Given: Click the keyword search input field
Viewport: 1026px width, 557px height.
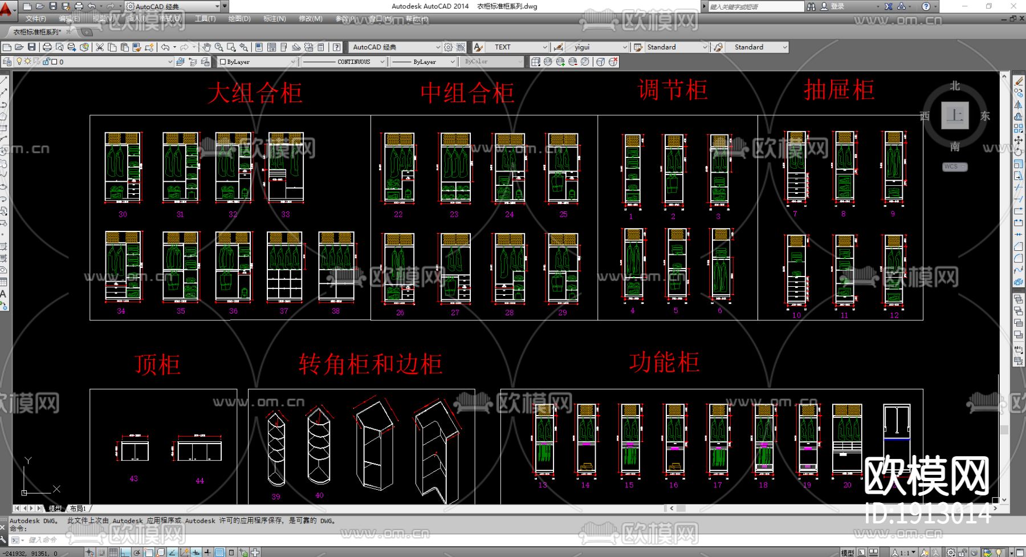Looking at the screenshot, I should click(x=755, y=6).
